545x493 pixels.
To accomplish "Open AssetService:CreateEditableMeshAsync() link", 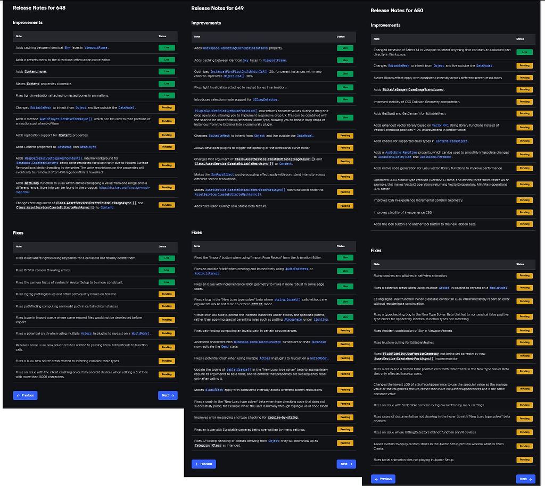I will pyautogui.click(x=228, y=195).
